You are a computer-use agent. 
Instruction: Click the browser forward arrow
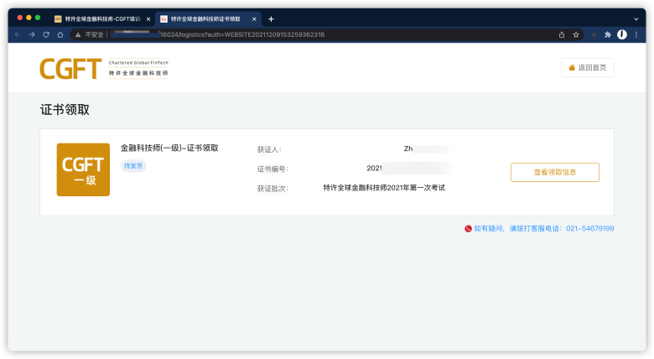pos(32,34)
